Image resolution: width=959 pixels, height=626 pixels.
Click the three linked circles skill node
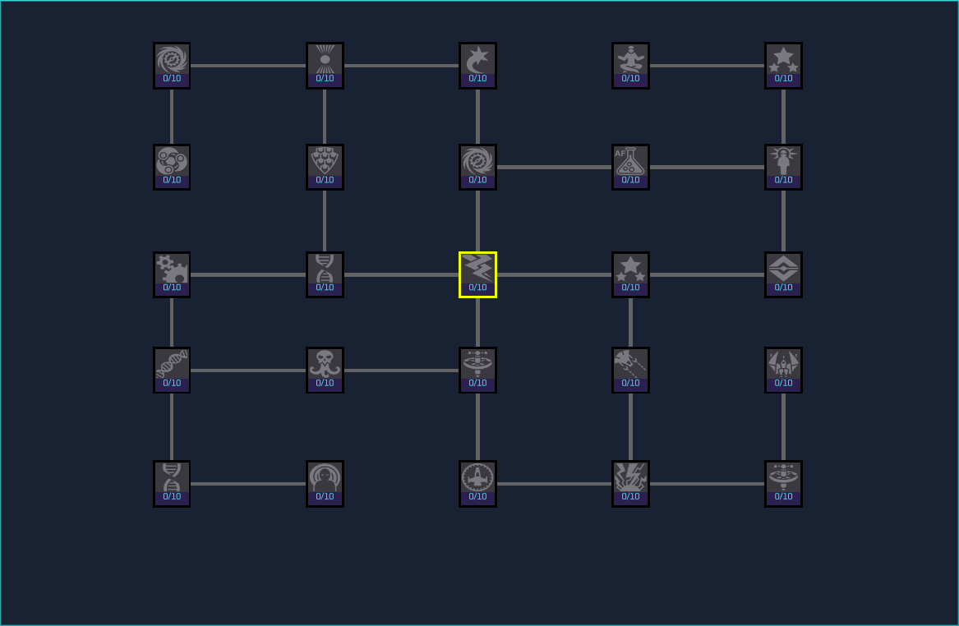click(x=172, y=168)
